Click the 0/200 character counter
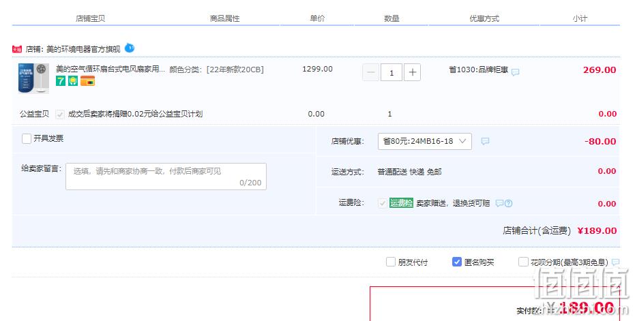The height and width of the screenshot is (321, 635). [250, 183]
